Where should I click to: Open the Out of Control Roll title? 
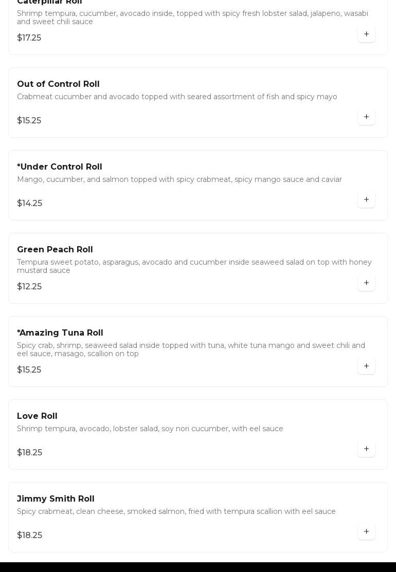(x=58, y=84)
